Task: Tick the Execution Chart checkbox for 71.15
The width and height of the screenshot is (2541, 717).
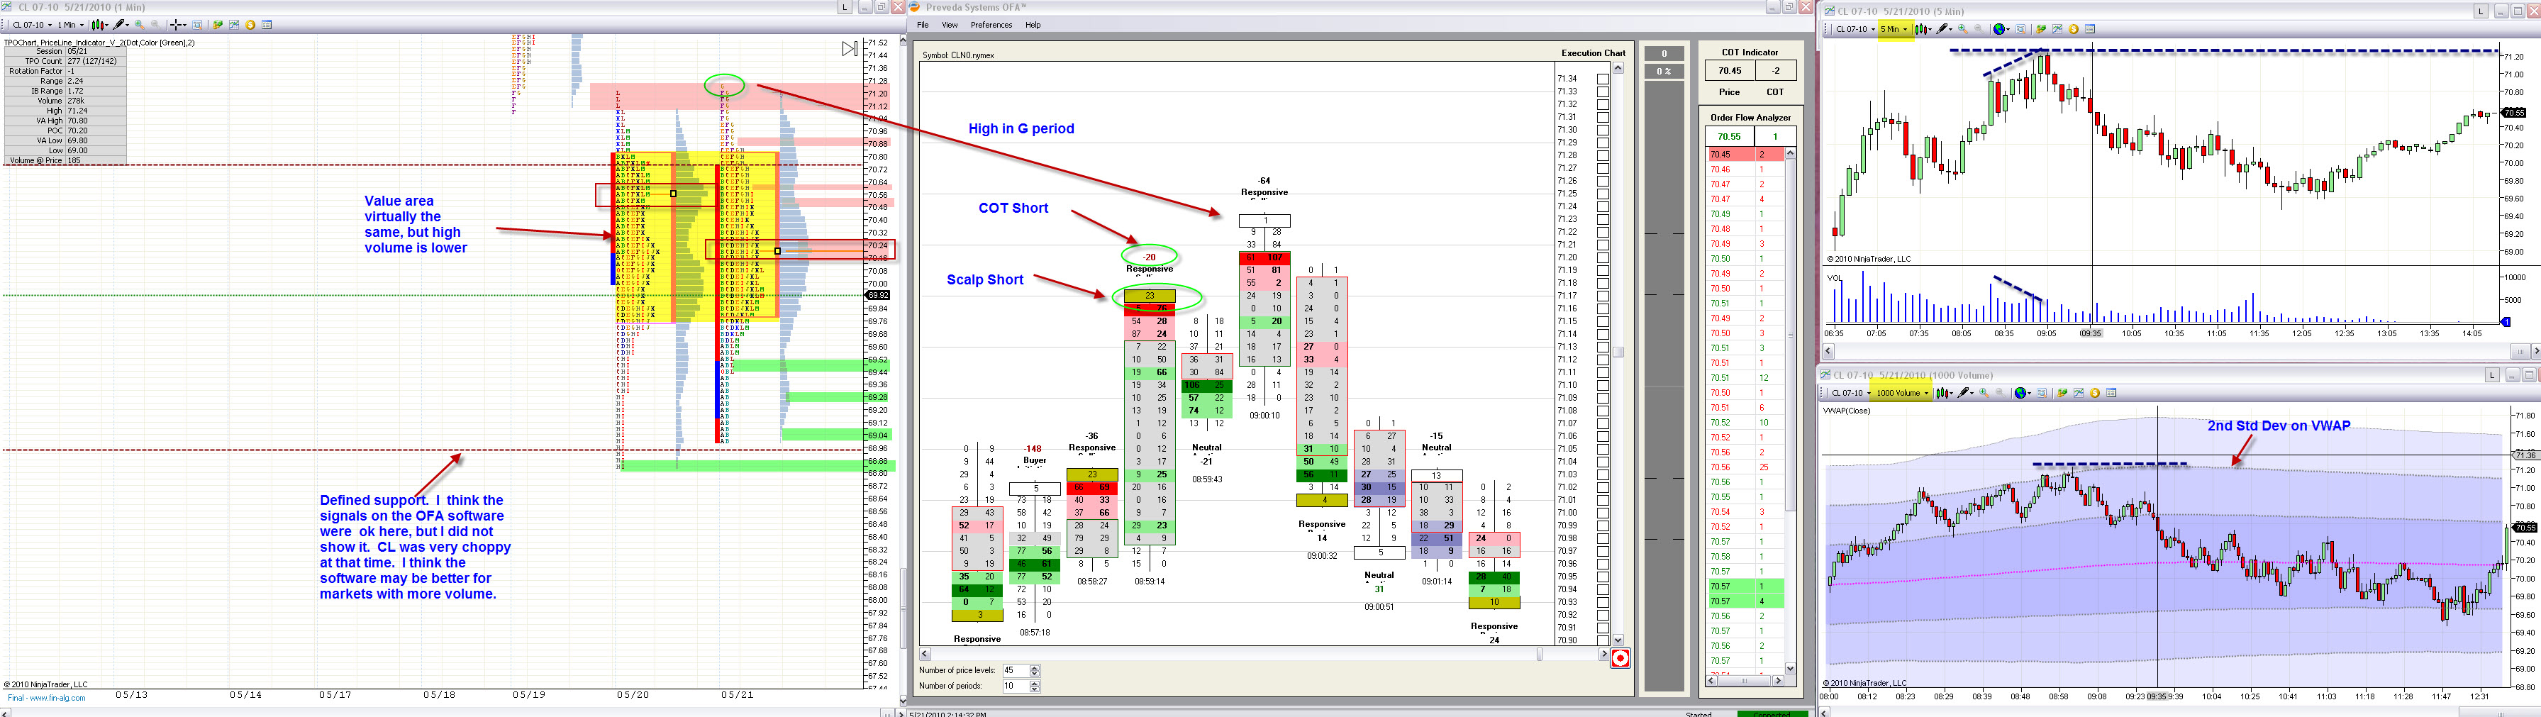Action: click(x=1603, y=321)
